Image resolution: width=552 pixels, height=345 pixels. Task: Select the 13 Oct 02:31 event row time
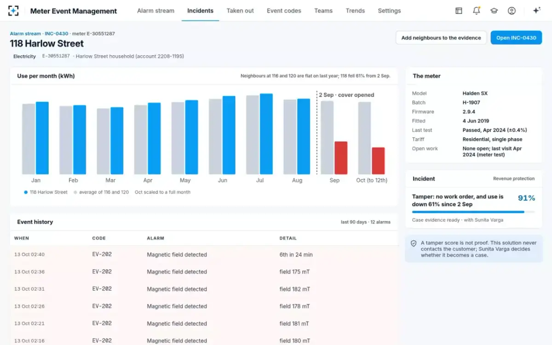click(29, 289)
